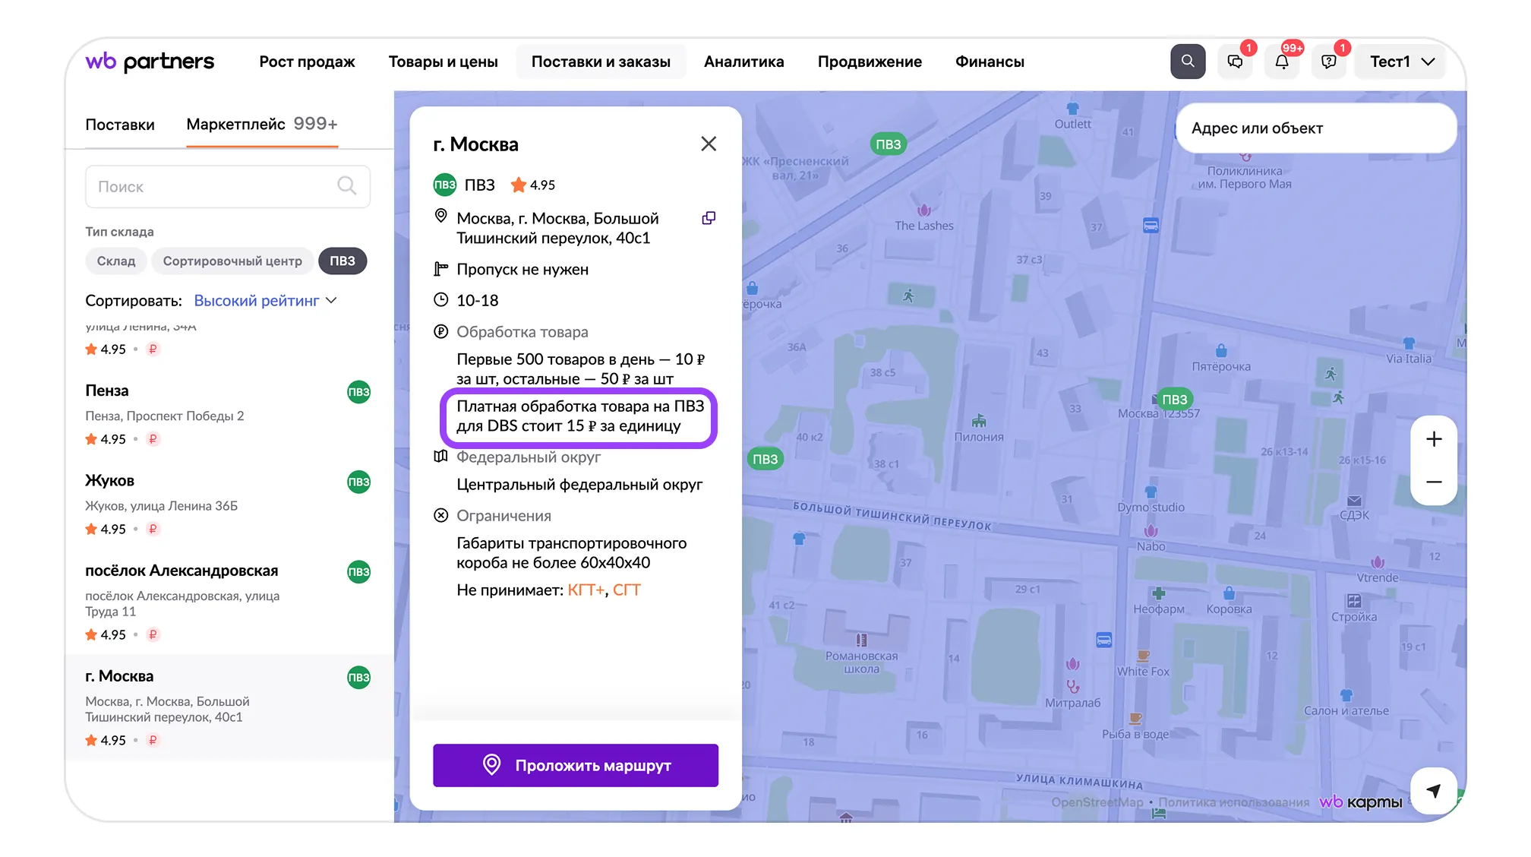The width and height of the screenshot is (1531, 857).
Task: Click Центральный федеральный округ text
Action: pyautogui.click(x=579, y=485)
